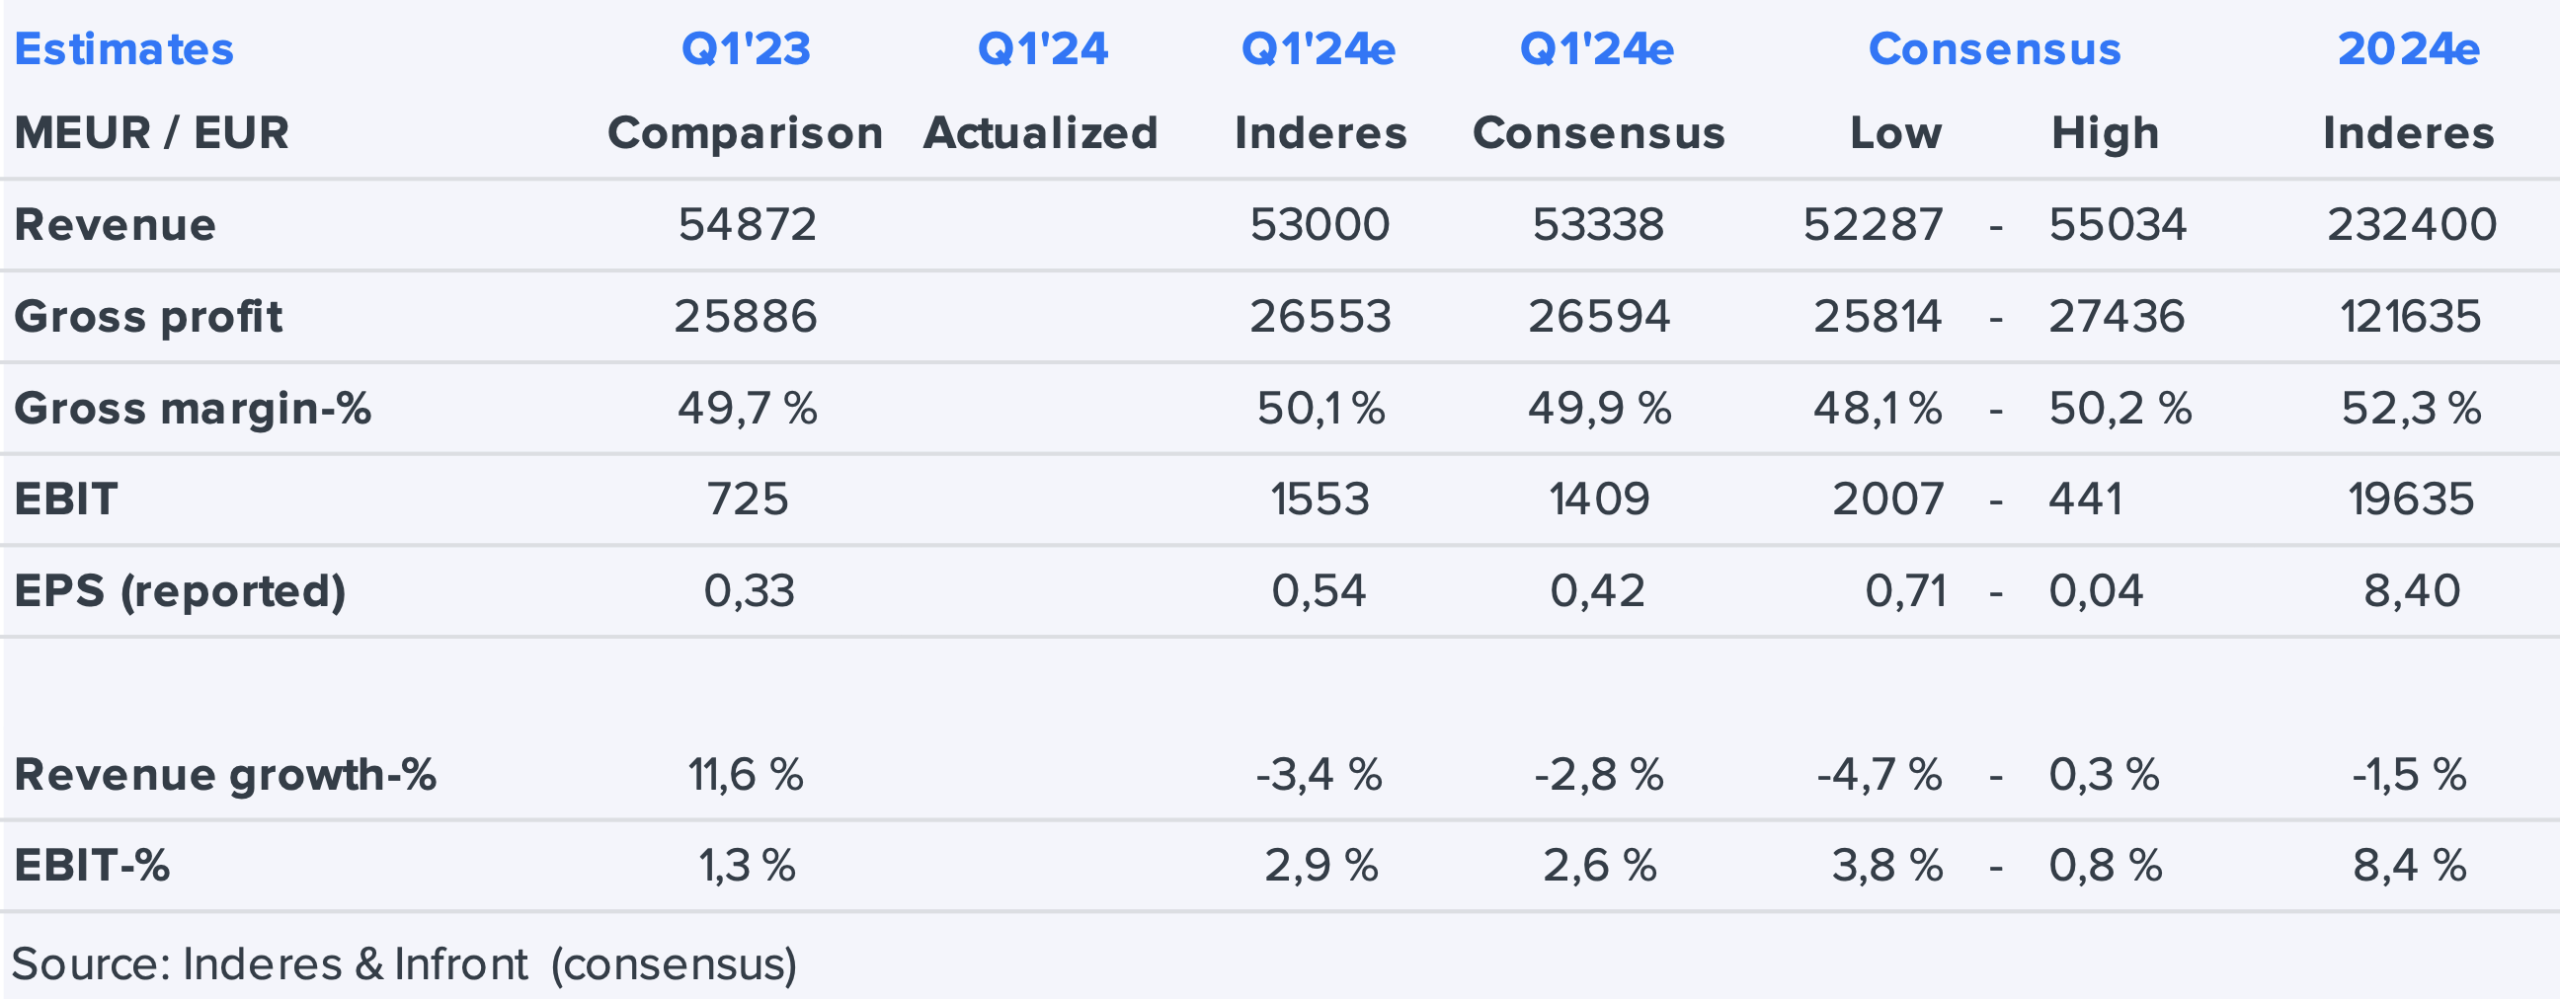Click the Inderes EBIT estimate 1553
The width and height of the screenshot is (2560, 999).
tap(1320, 499)
